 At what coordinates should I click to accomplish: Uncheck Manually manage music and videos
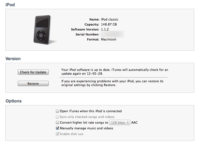point(58,128)
